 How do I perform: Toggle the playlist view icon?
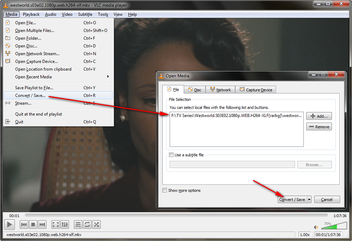78,224
